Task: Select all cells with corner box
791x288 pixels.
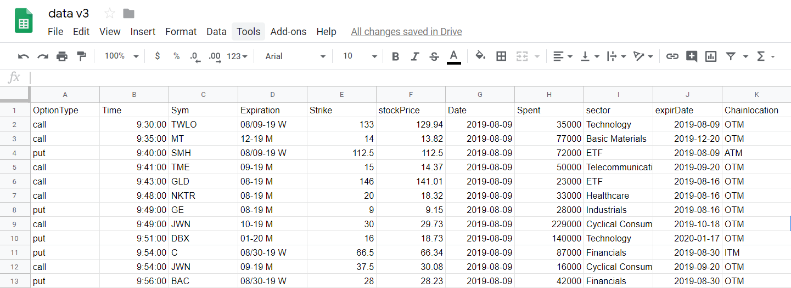Action: click(x=15, y=94)
